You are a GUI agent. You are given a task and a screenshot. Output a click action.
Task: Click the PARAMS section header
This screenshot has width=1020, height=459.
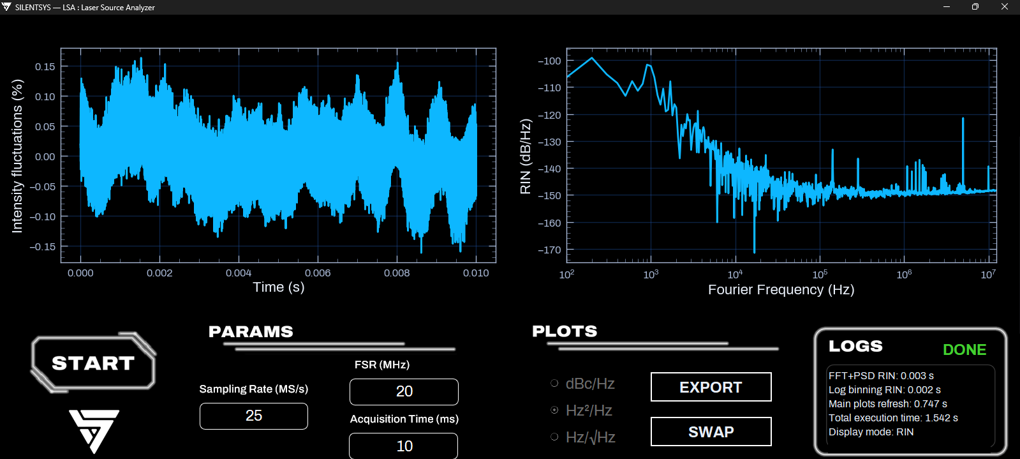(x=251, y=332)
